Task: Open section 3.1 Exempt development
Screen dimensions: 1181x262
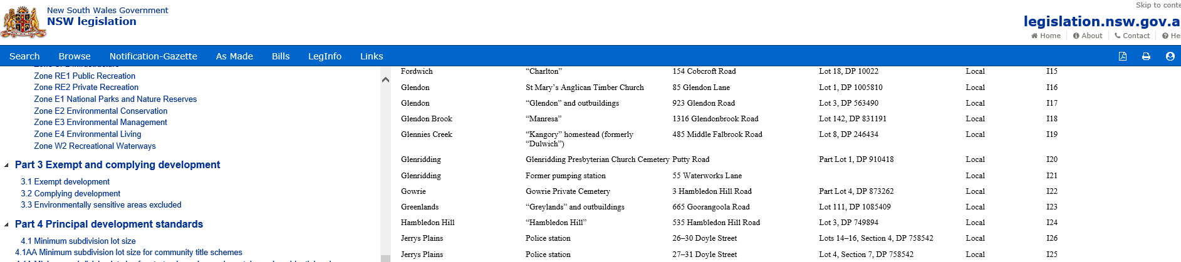Action: click(65, 182)
